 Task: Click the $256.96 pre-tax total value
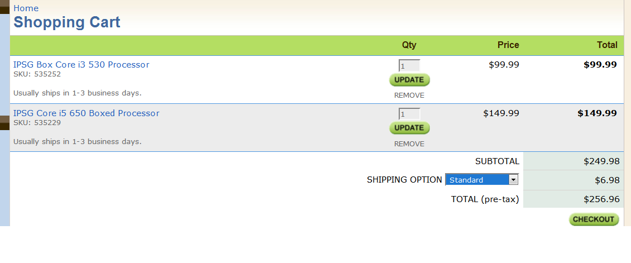(601, 199)
